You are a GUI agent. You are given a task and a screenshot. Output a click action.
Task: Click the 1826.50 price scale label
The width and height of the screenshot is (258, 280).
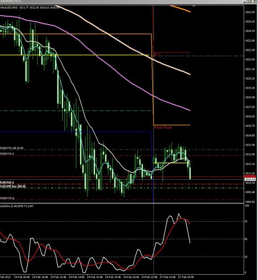coord(250,12)
